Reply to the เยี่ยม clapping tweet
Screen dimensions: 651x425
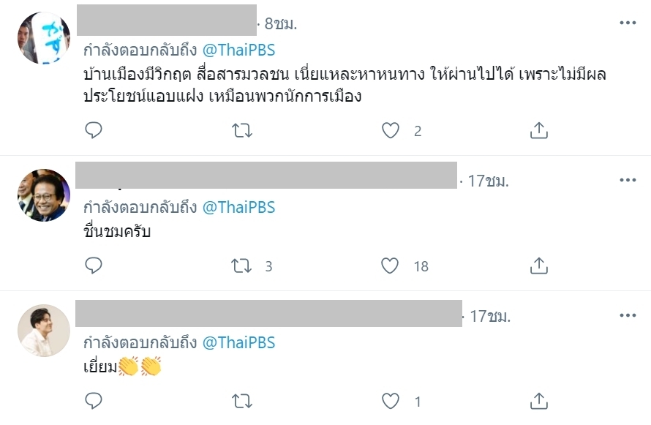(x=93, y=401)
